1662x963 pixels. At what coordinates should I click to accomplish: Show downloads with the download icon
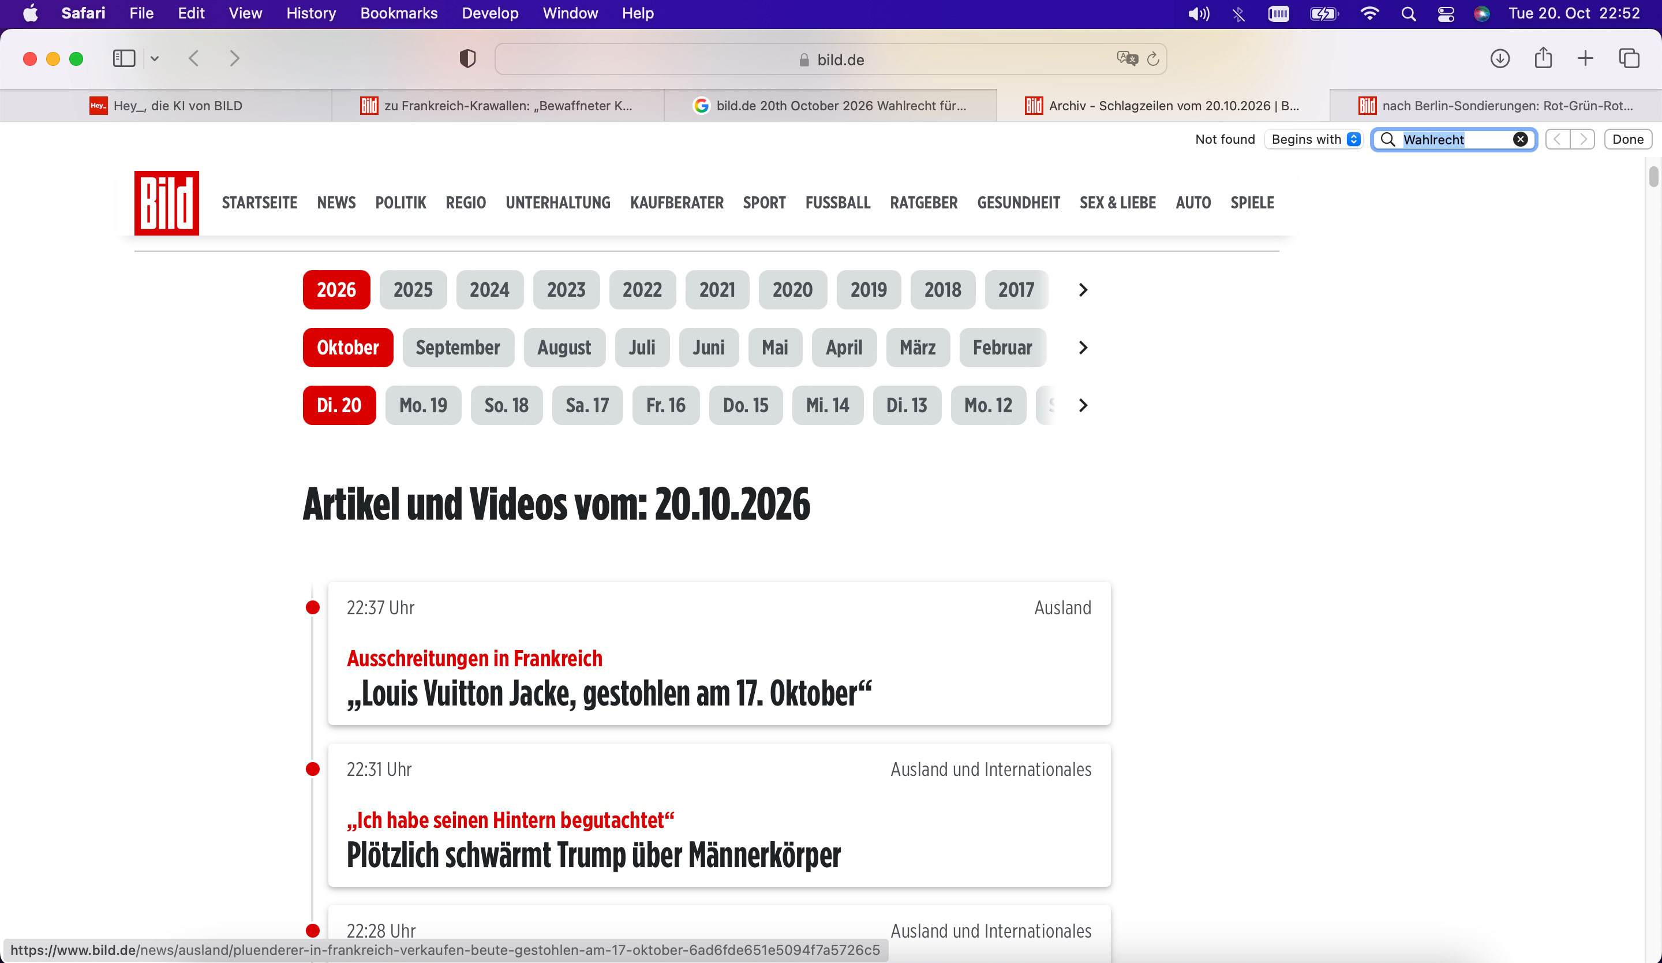coord(1500,59)
